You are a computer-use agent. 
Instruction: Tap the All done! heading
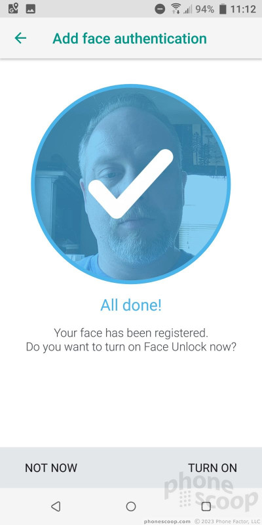[131, 305]
